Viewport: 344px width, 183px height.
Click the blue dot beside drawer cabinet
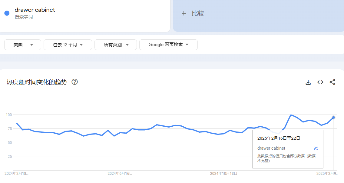(7, 13)
